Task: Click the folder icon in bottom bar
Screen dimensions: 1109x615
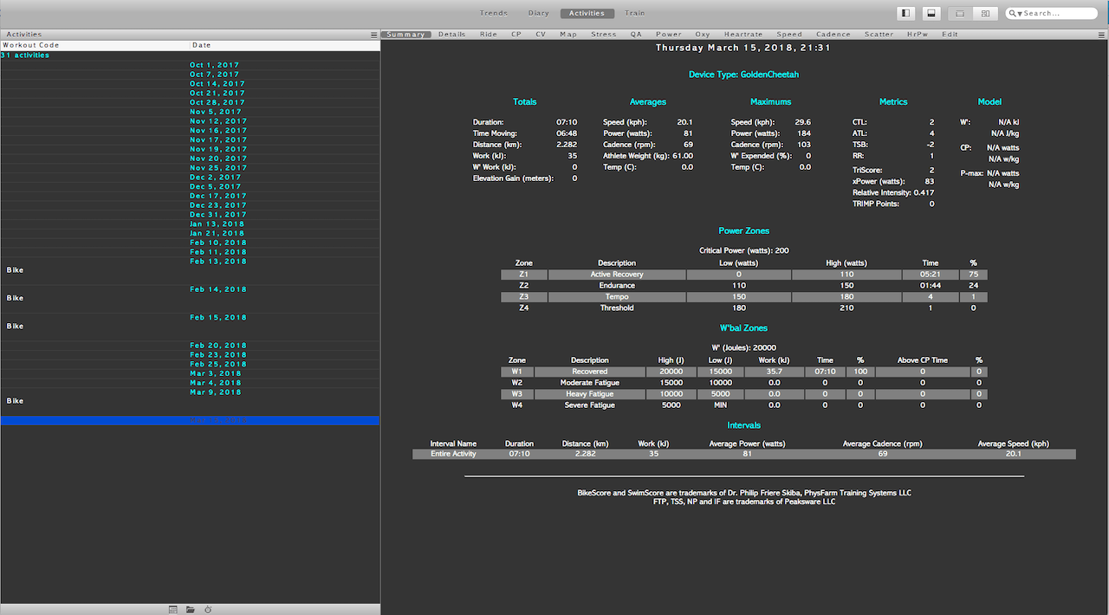Action: [191, 610]
